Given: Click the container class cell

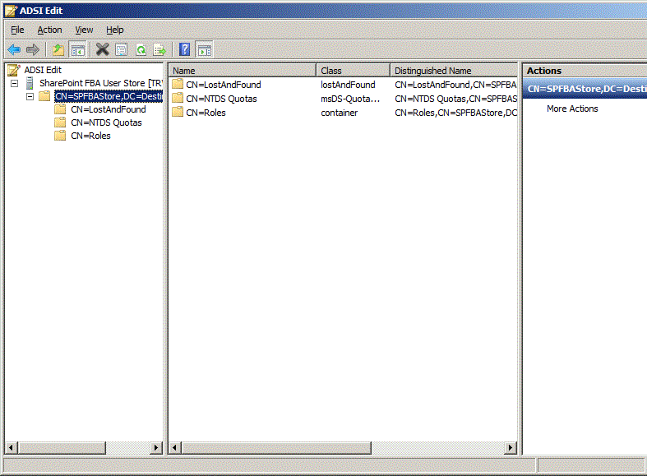Looking at the screenshot, I should [340, 113].
